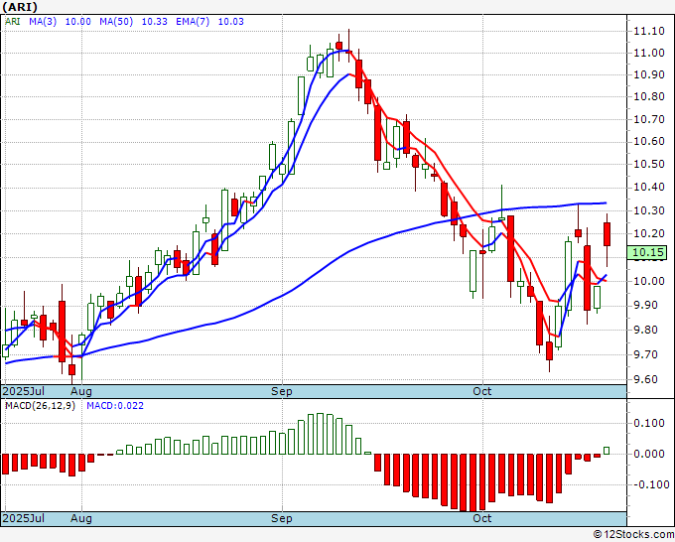675x542 pixels.
Task: Click the 10.20 price axis label
Action: tap(649, 233)
